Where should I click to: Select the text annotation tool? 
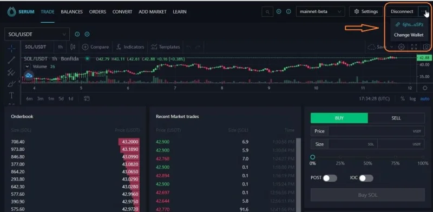click(x=11, y=96)
